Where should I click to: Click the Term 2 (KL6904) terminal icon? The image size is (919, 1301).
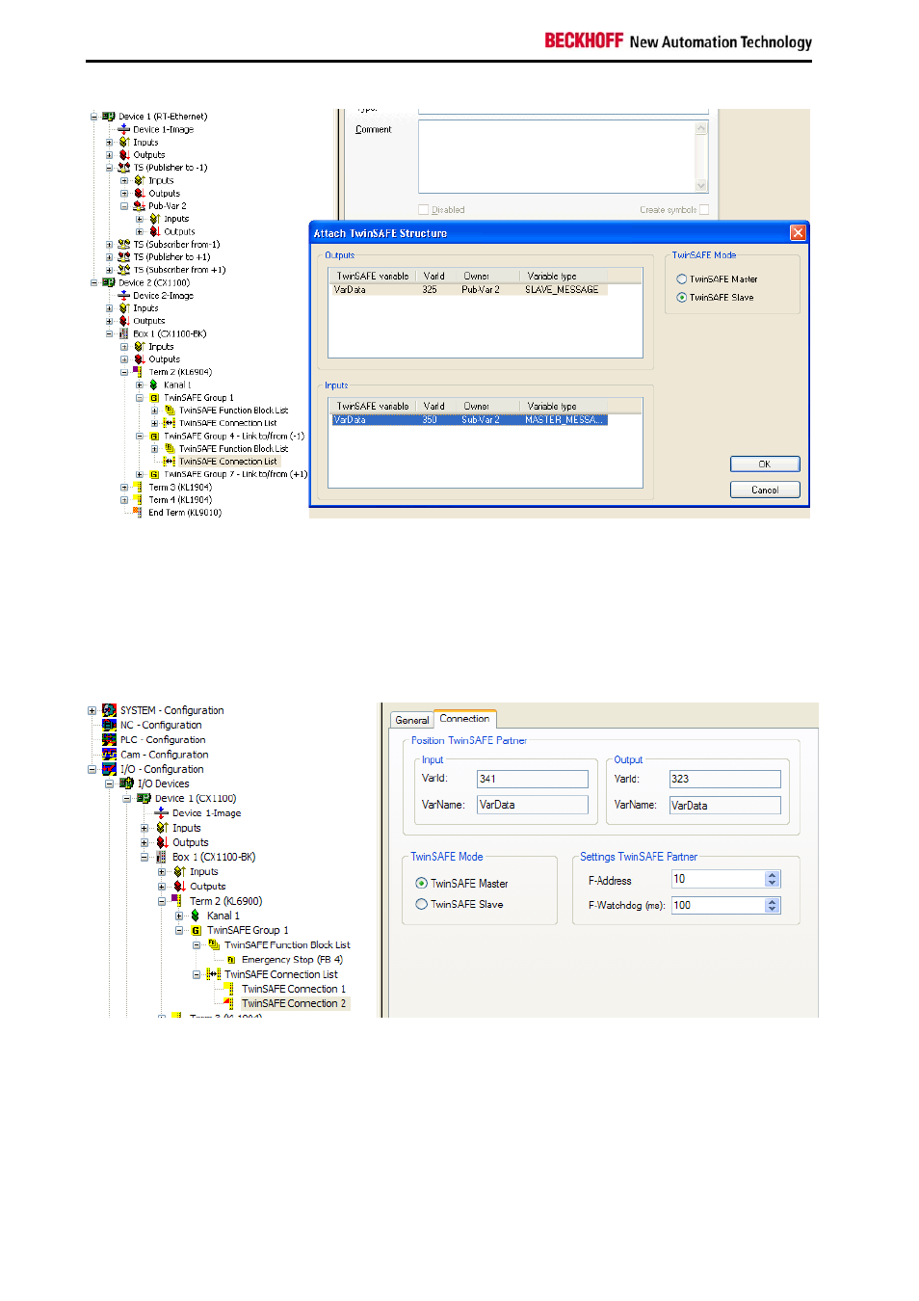[138, 372]
